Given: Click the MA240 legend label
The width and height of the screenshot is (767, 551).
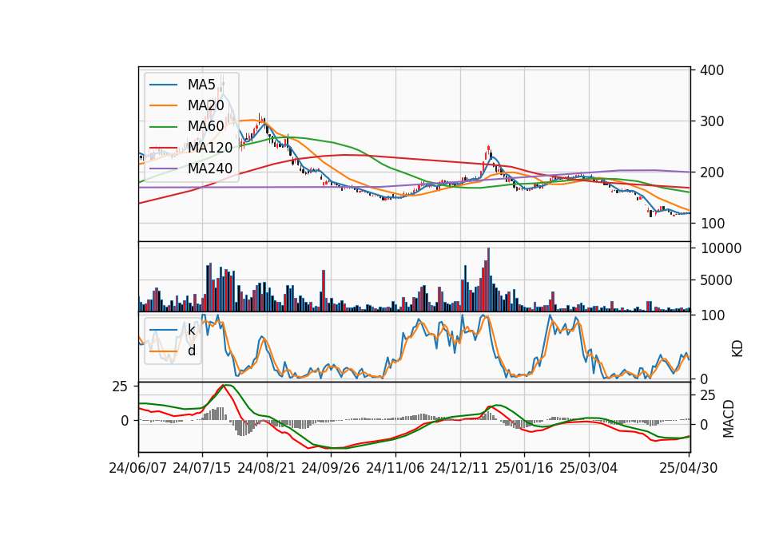Looking at the screenshot, I should tap(210, 168).
